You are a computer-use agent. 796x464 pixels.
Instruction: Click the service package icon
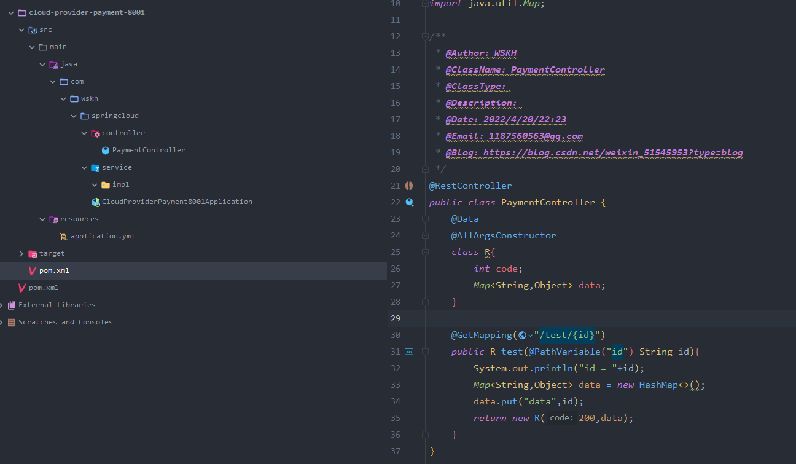pyautogui.click(x=95, y=167)
